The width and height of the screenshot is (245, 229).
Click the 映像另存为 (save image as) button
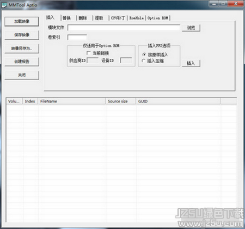(x=22, y=49)
